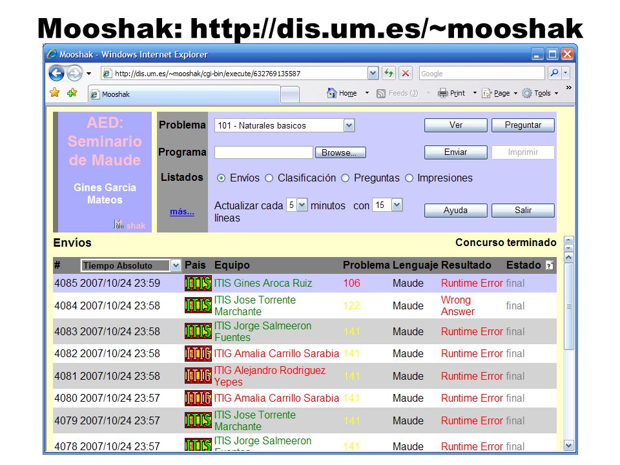Expand the Print dropdown arrow

point(475,93)
